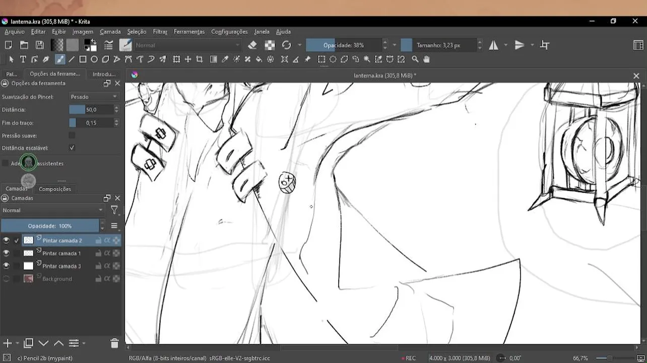The image size is (647, 363).
Task: Duplicate the selected layer
Action: (28, 343)
